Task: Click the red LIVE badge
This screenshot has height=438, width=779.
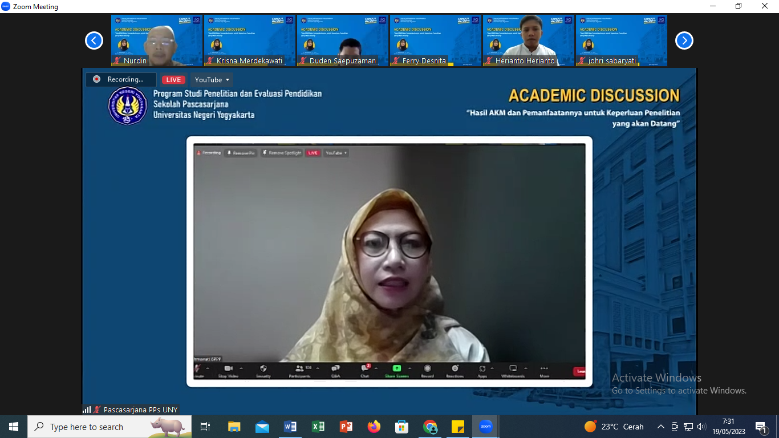Action: [173, 80]
